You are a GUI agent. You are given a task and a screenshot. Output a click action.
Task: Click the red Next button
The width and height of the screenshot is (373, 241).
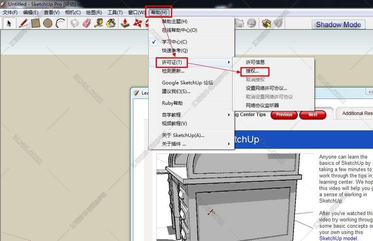coord(313,115)
